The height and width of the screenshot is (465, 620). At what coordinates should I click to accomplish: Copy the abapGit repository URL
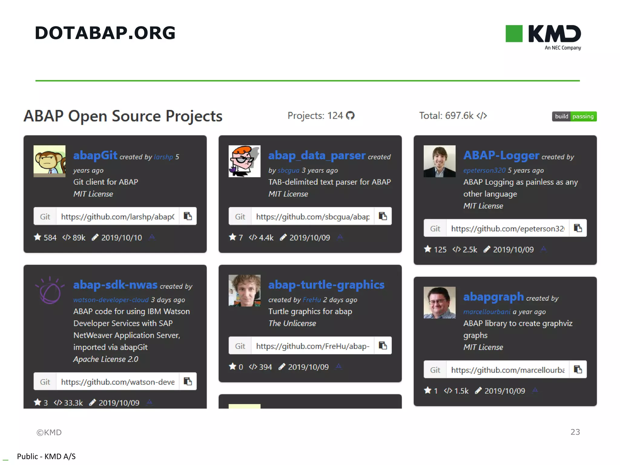coord(188,216)
